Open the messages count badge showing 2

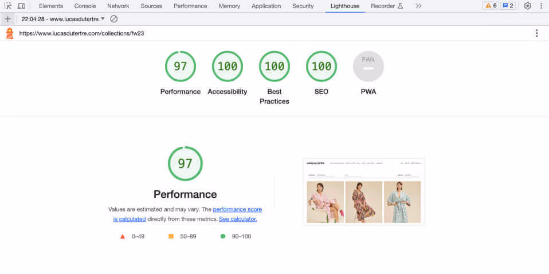[508, 6]
